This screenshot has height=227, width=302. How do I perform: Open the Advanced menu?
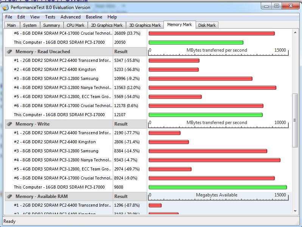(x=70, y=17)
